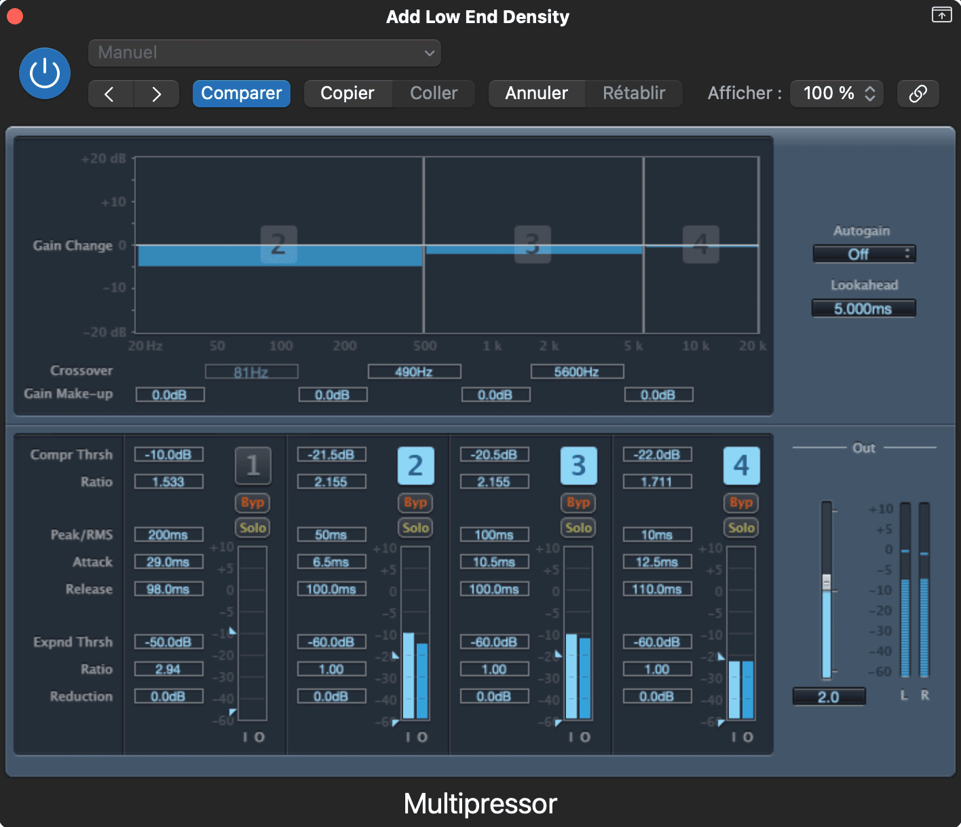Click the link chain icon
The image size is (961, 827).
pyautogui.click(x=918, y=94)
